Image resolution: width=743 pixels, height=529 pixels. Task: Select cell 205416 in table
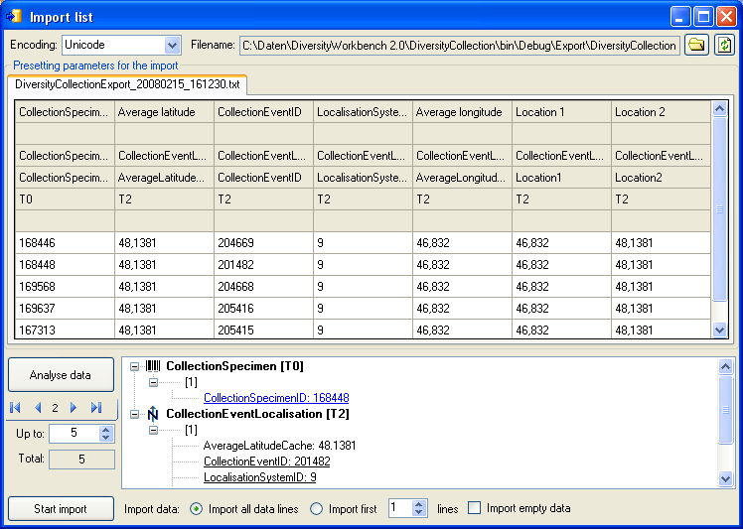[x=263, y=309]
